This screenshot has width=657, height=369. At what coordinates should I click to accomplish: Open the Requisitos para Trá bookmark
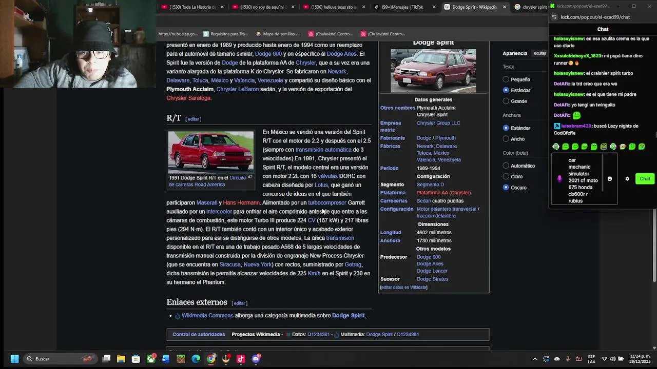[225, 34]
